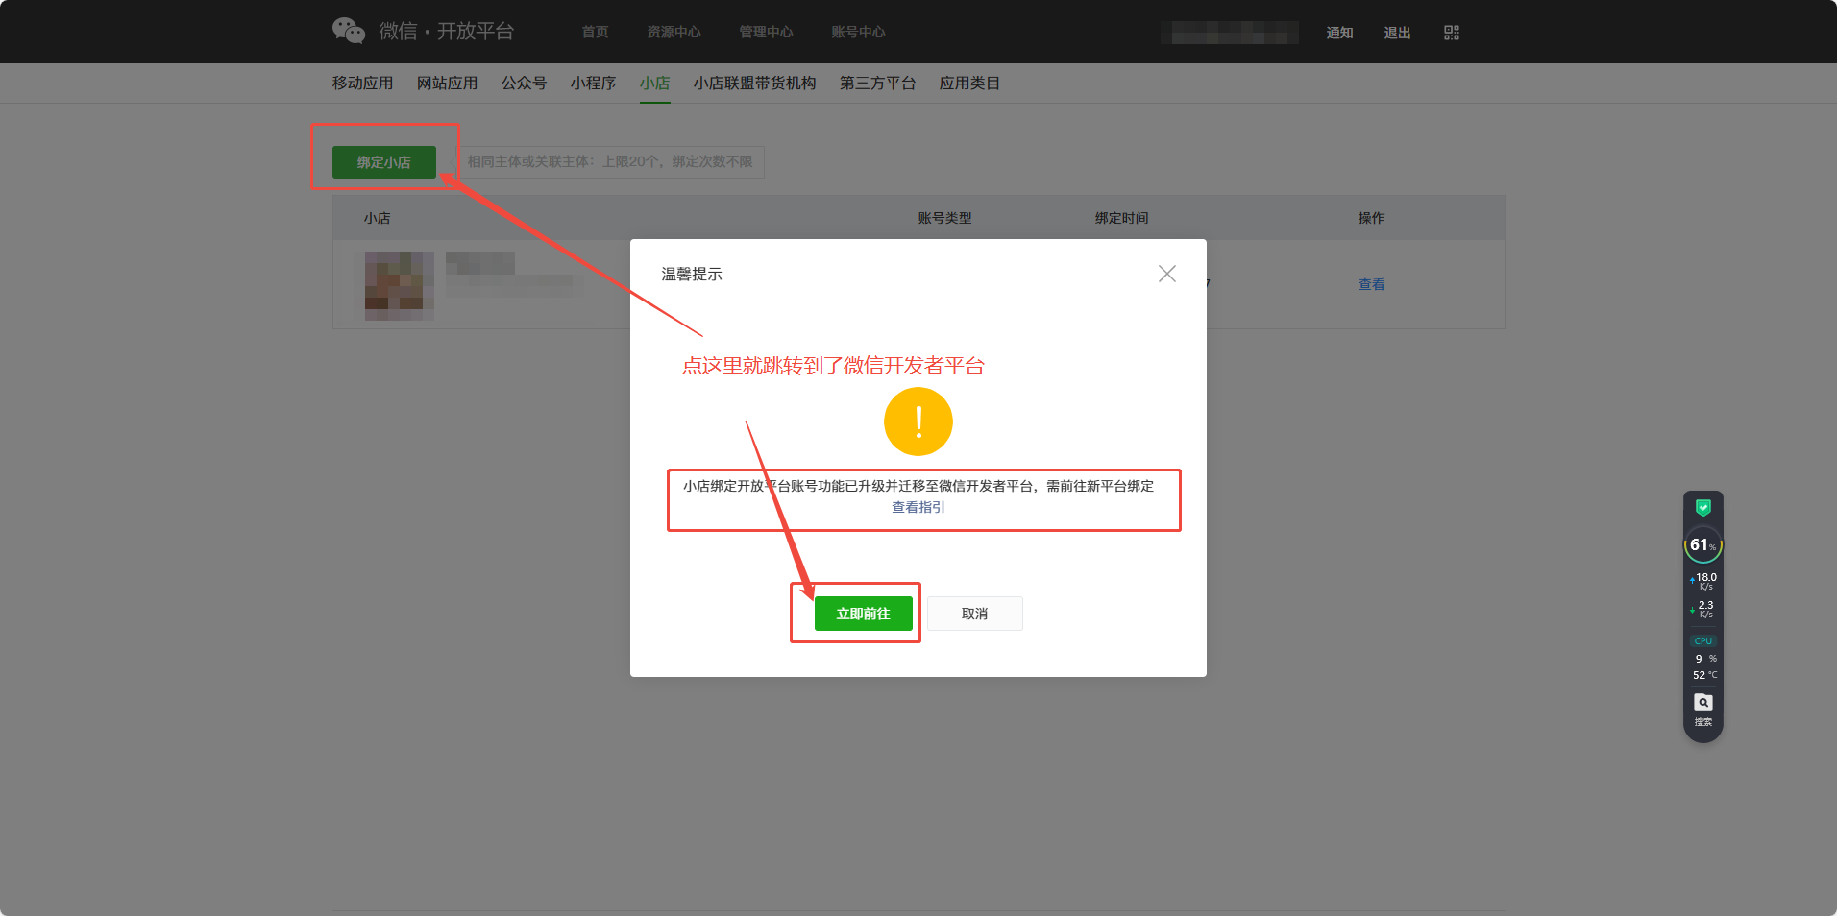
Task: Click the yellow exclamation warning icon
Action: (918, 422)
